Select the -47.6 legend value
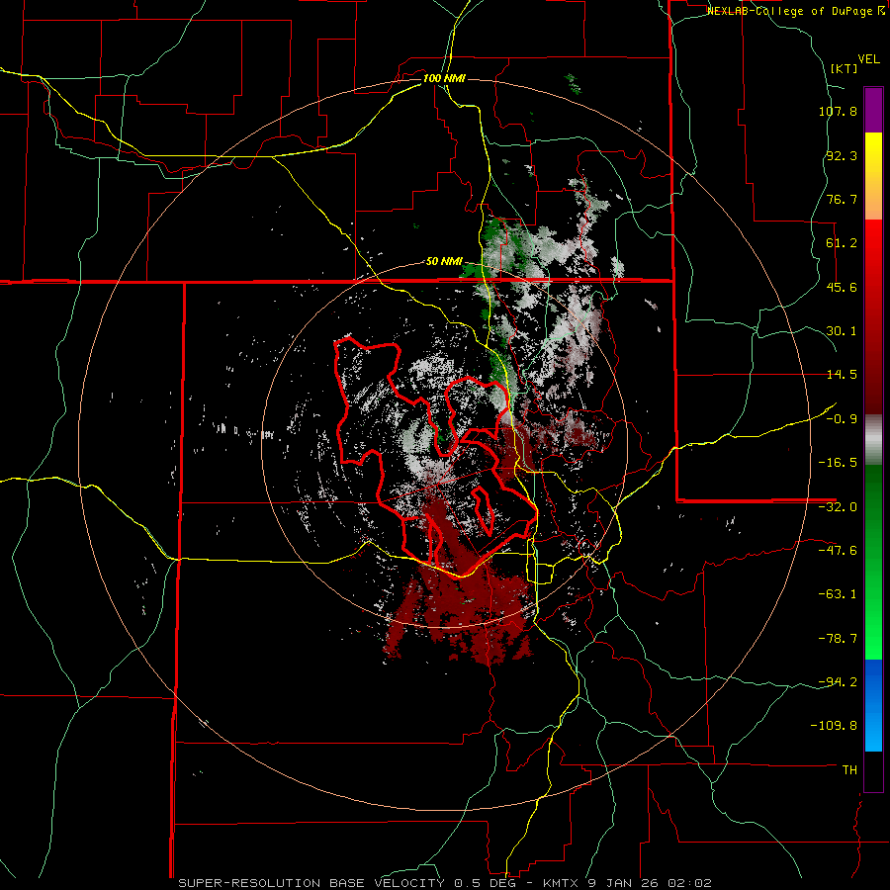The height and width of the screenshot is (890, 890). click(838, 551)
